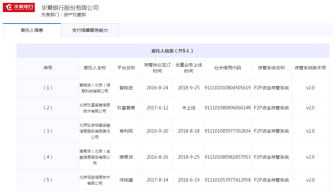Click row number (2)
Viewport: 333px width, 193px height.
click(x=48, y=108)
